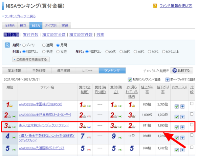
Task: Open the レポート tab
Action: (87, 71)
